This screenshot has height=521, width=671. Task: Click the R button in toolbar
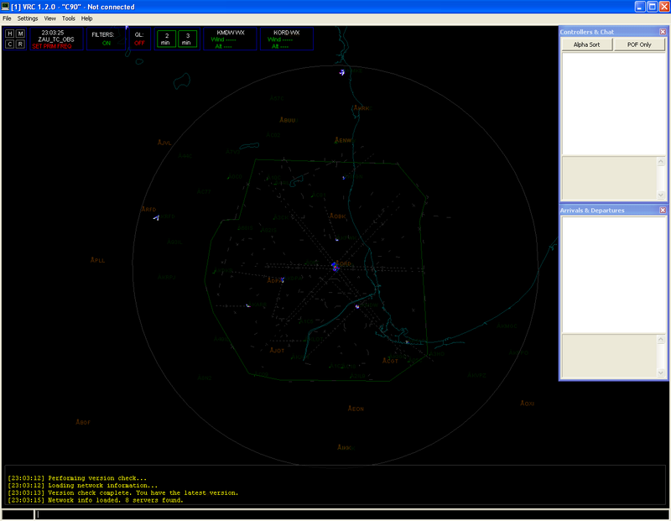[x=21, y=44]
